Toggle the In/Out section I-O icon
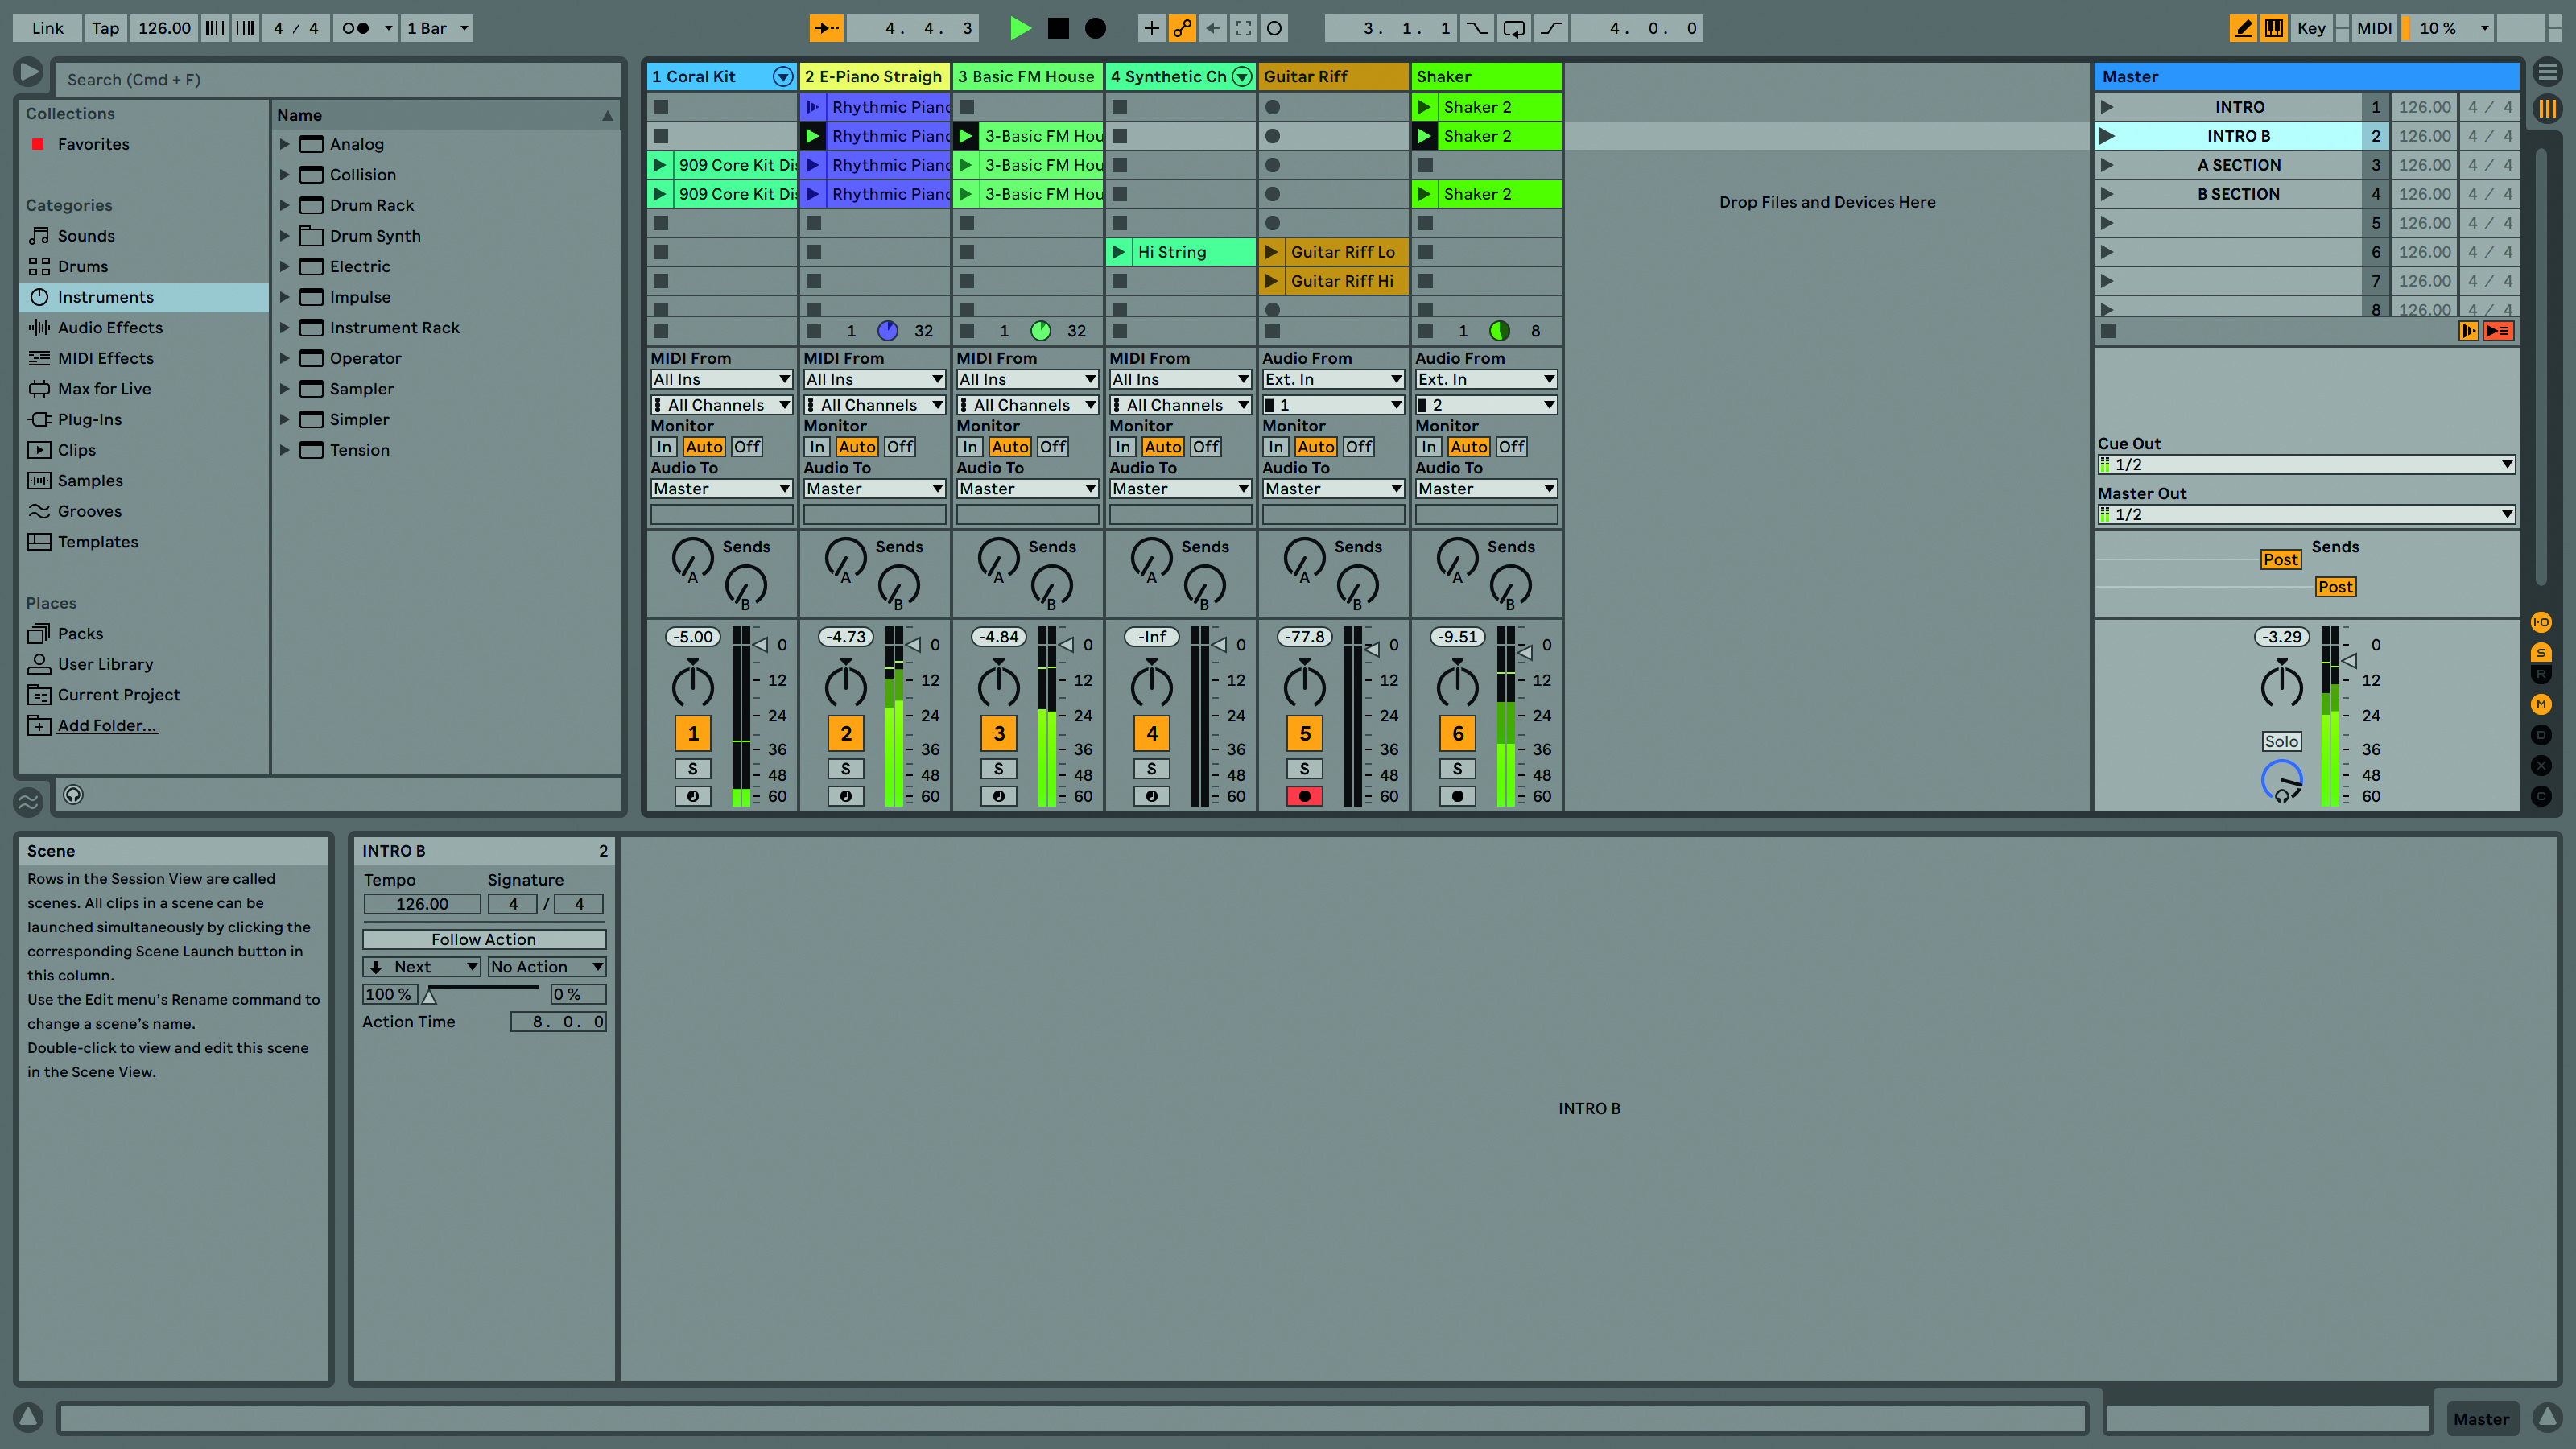Screen dimensions: 2576x1449 2541,622
